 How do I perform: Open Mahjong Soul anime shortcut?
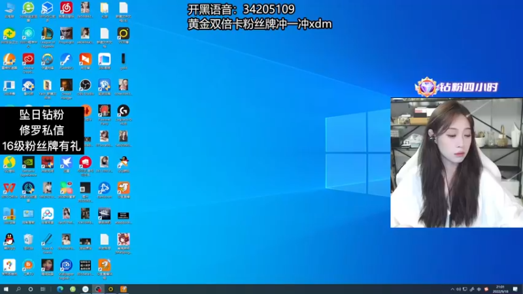pyautogui.click(x=124, y=244)
